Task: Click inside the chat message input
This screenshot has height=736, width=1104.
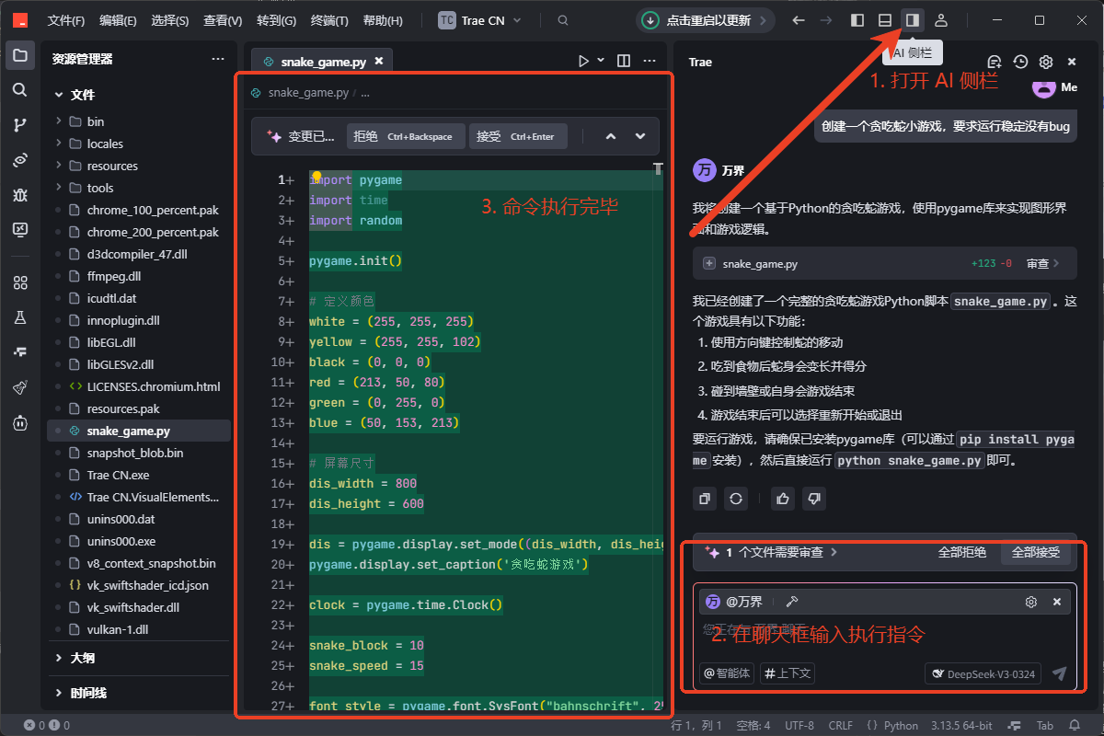Action: point(883,635)
